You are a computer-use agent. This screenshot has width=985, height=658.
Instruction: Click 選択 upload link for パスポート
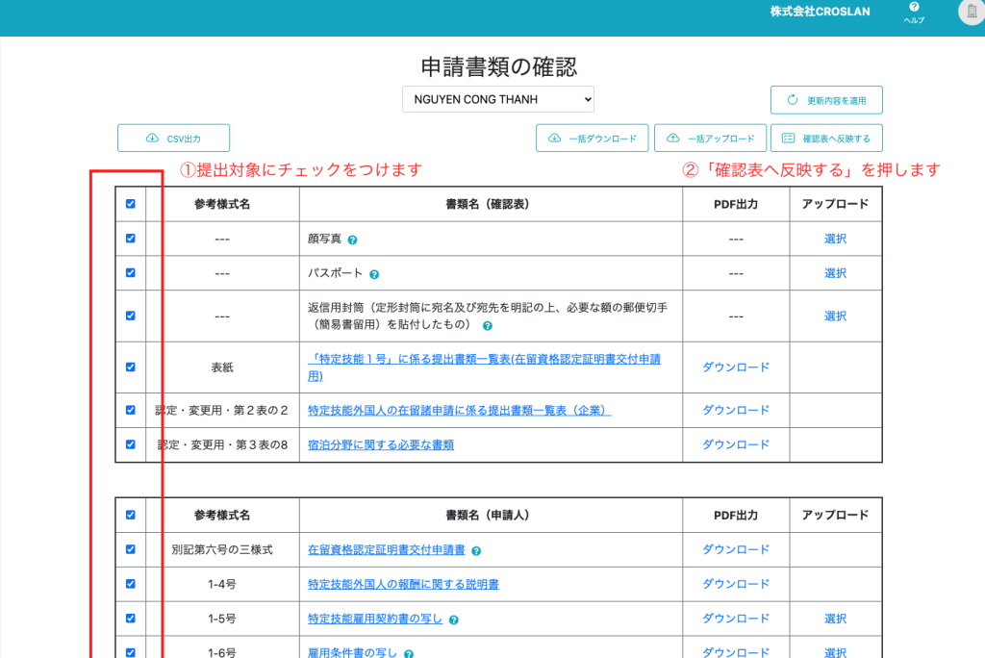(836, 273)
